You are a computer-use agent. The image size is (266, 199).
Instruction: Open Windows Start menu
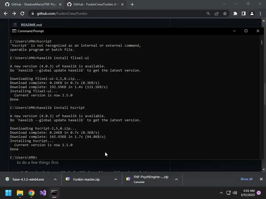[8, 193]
